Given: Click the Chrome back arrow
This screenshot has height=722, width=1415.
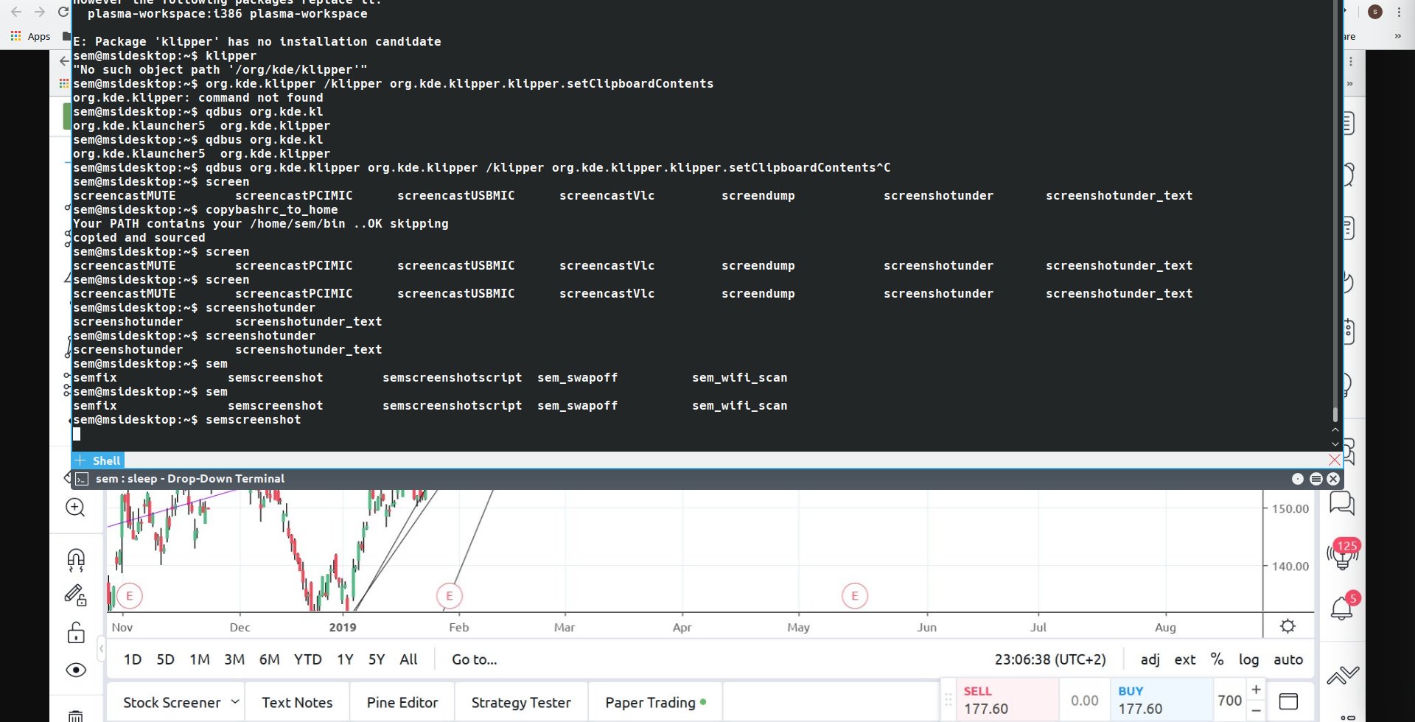Looking at the screenshot, I should (16, 12).
